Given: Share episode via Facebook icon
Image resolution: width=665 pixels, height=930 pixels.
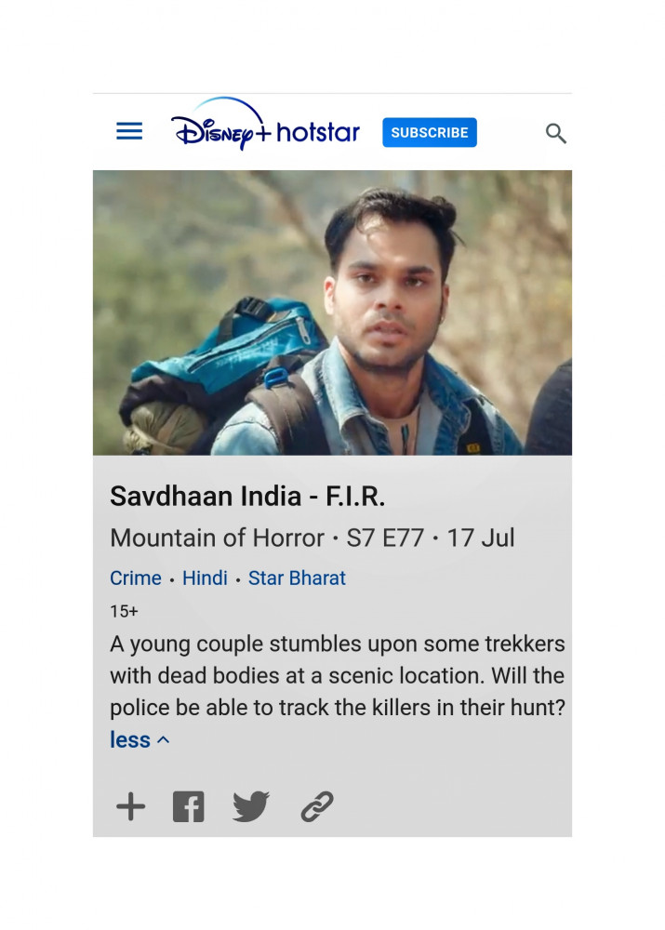Looking at the screenshot, I should coord(189,806).
